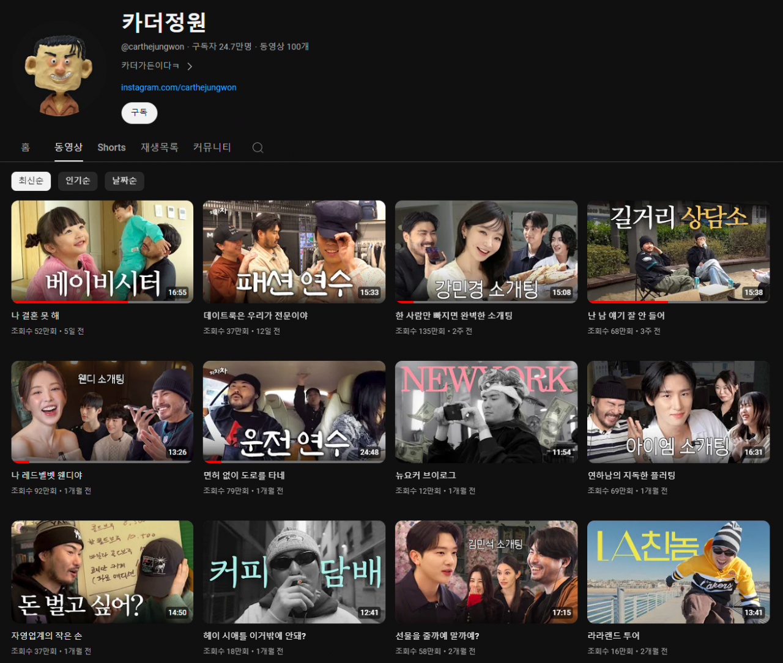Image resolution: width=783 pixels, height=663 pixels.
Task: Open the 패션 연수 video thumbnail
Action: pos(294,251)
